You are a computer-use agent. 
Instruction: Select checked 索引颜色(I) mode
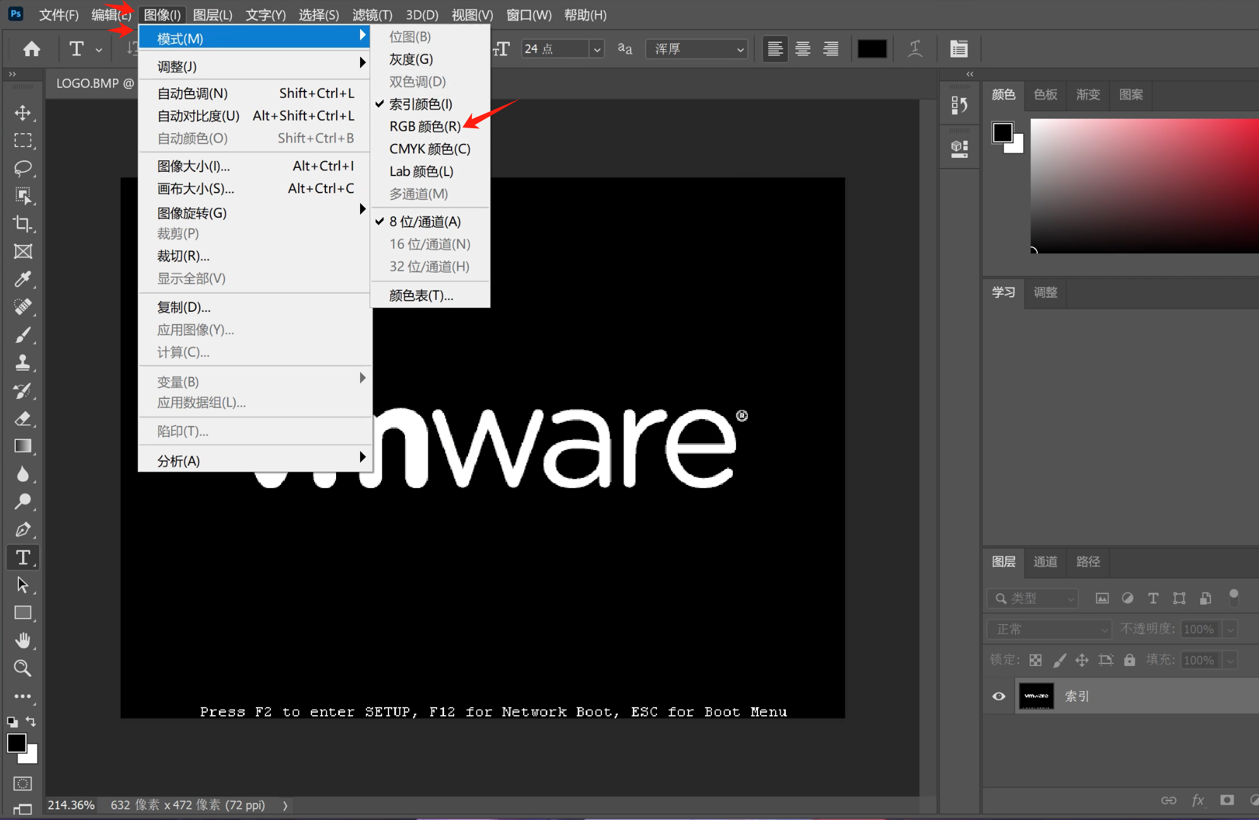420,104
